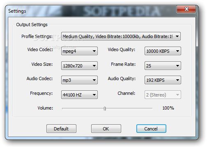Viewport: 207px width, 148px height.
Task: Click the Audio Quality label
Action: pyautogui.click(x=122, y=79)
